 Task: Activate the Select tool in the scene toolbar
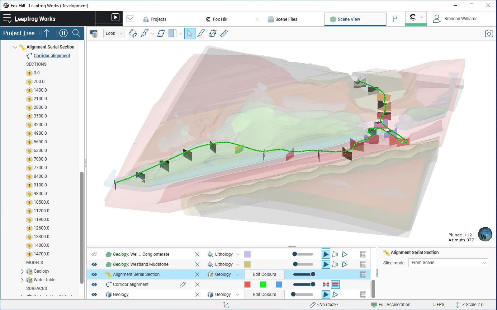190,33
